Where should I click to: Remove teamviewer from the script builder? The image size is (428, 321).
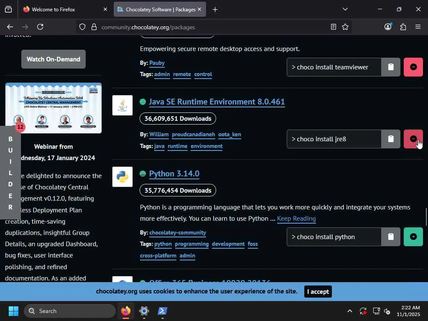pos(413,67)
